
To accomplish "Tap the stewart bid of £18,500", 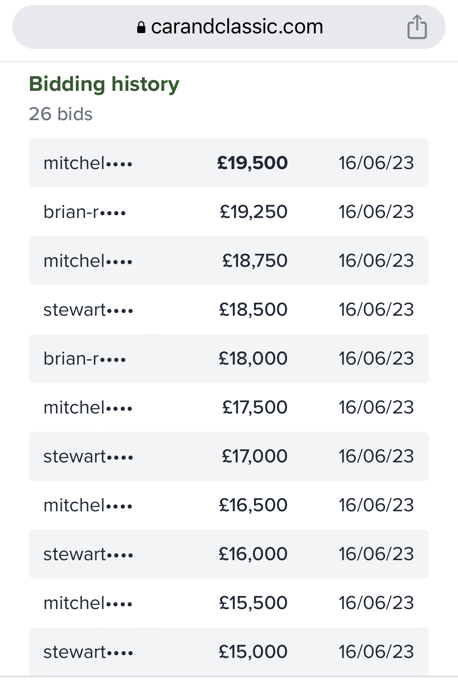I will tap(229, 310).
